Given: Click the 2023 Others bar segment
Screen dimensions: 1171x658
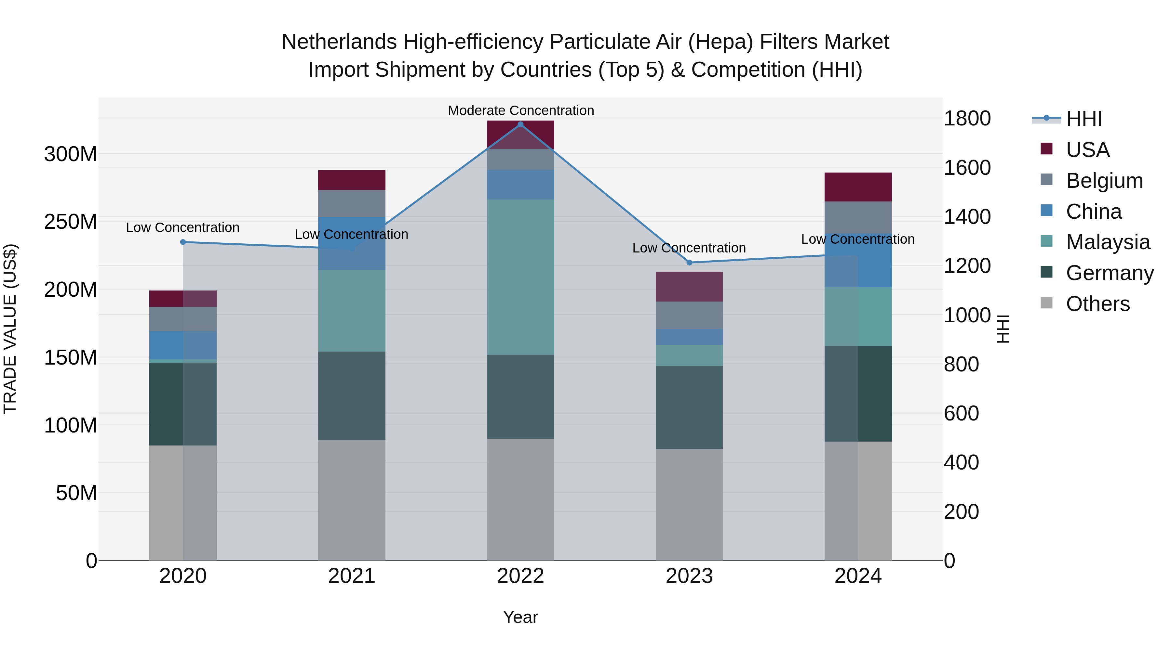Looking at the screenshot, I should click(x=689, y=505).
